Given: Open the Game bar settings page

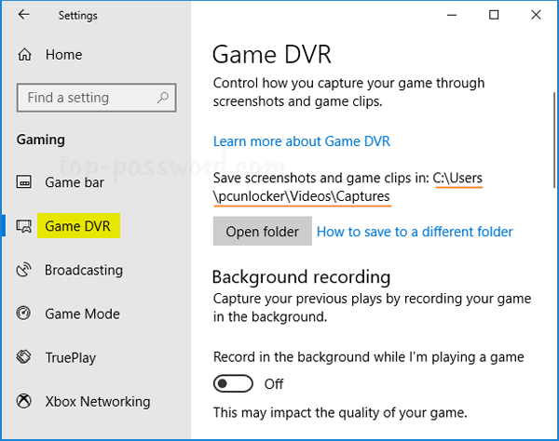Looking at the screenshot, I should click(x=75, y=183).
